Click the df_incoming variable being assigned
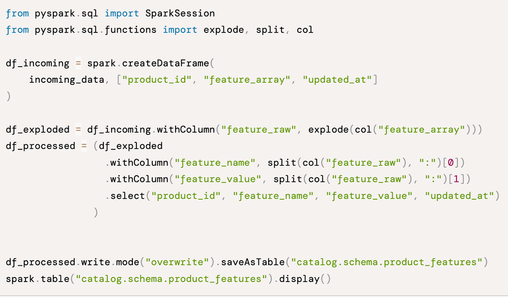The image size is (508, 307). click(37, 63)
